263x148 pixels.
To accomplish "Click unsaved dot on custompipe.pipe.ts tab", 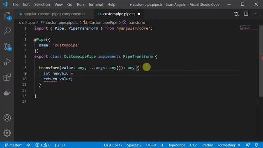I will 139,14.
